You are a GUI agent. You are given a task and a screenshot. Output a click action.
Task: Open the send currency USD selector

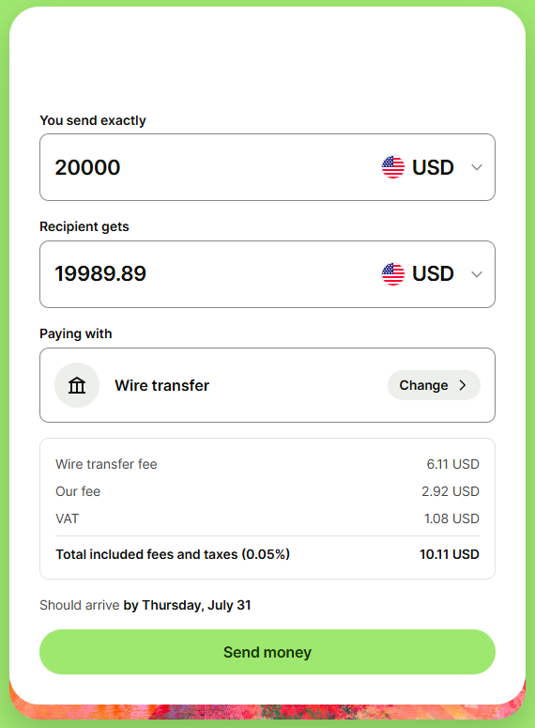(432, 167)
